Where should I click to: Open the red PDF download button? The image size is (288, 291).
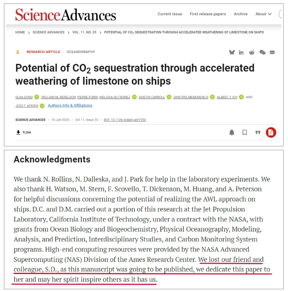pyautogui.click(x=271, y=132)
